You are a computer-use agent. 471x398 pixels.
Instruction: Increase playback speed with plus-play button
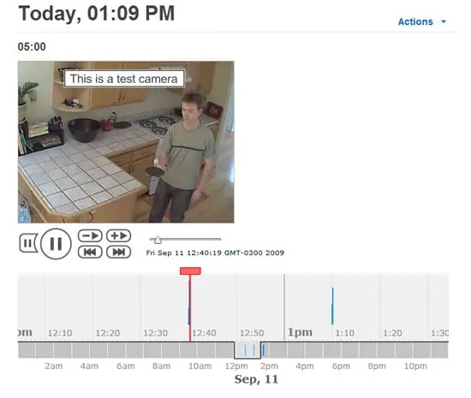[x=119, y=235]
